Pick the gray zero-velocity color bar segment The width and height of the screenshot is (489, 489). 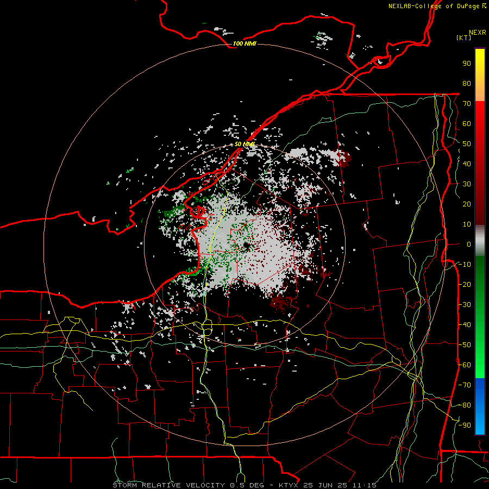coord(480,241)
